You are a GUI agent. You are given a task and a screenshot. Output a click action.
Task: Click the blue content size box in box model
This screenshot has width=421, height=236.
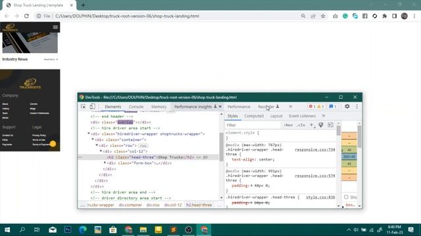pos(349,157)
